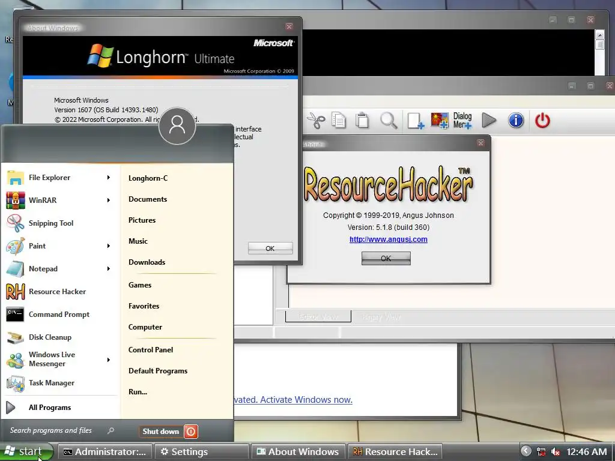Expand Windows Live Messenger submenu arrow
Viewport: 615px width, 461px height.
pos(109,360)
